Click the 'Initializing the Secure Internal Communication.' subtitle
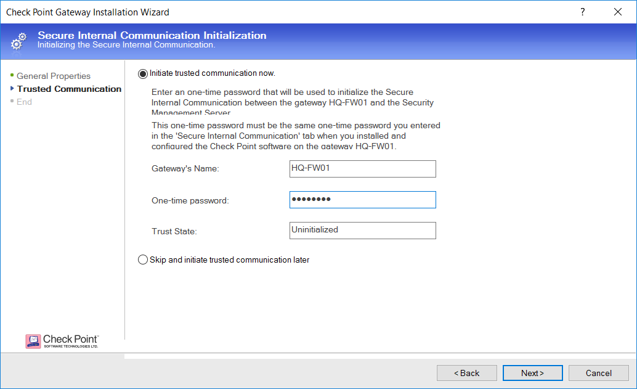 coord(126,45)
